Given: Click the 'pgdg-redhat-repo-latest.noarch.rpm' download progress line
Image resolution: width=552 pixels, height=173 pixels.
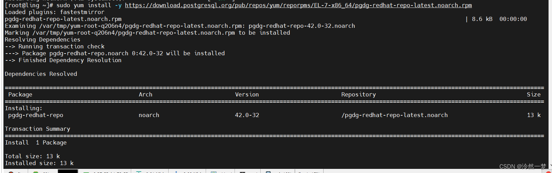Looking at the screenshot, I should (x=266, y=19).
